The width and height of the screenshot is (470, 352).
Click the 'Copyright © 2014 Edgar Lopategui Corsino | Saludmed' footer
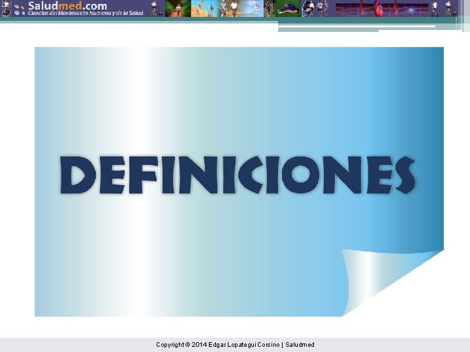coord(235,345)
